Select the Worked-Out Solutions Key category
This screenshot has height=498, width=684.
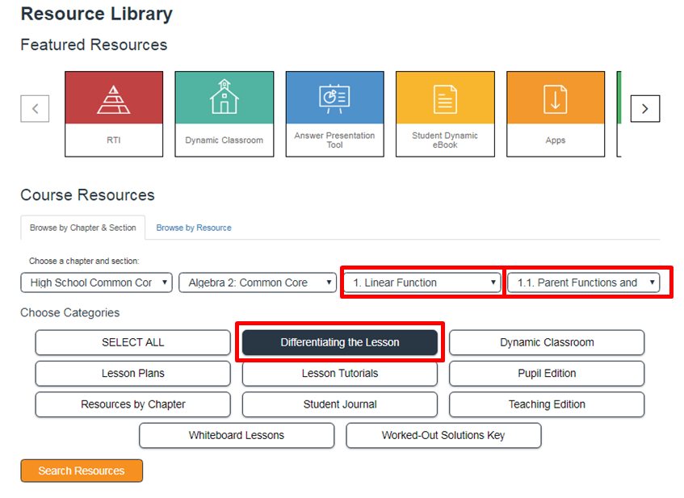point(443,435)
